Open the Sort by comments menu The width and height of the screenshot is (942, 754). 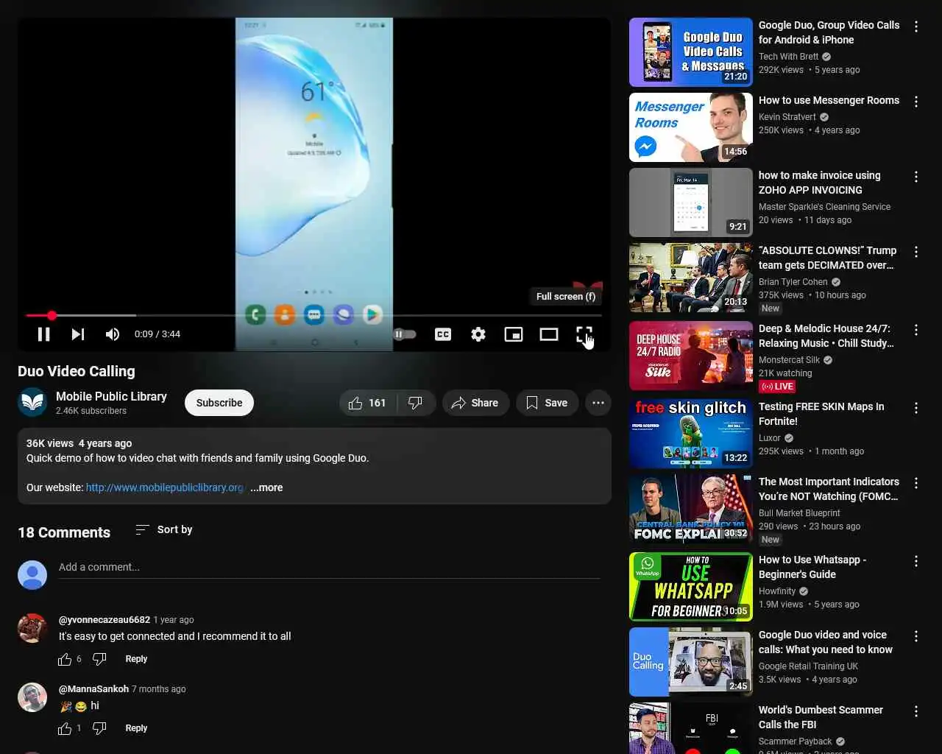click(164, 529)
